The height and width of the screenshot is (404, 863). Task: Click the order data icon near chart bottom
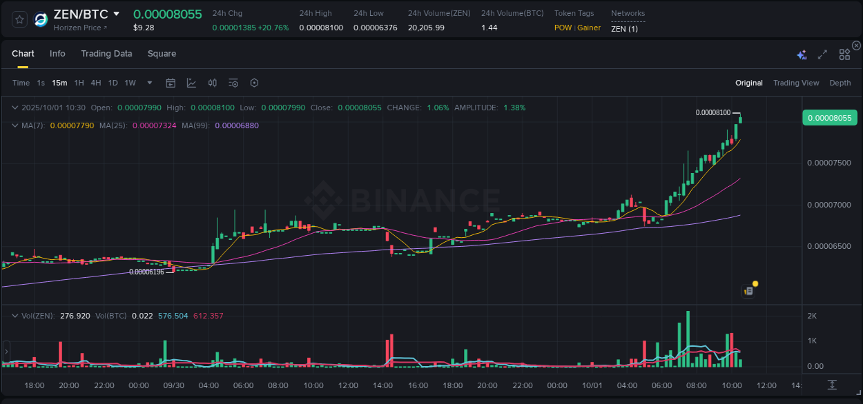point(748,291)
